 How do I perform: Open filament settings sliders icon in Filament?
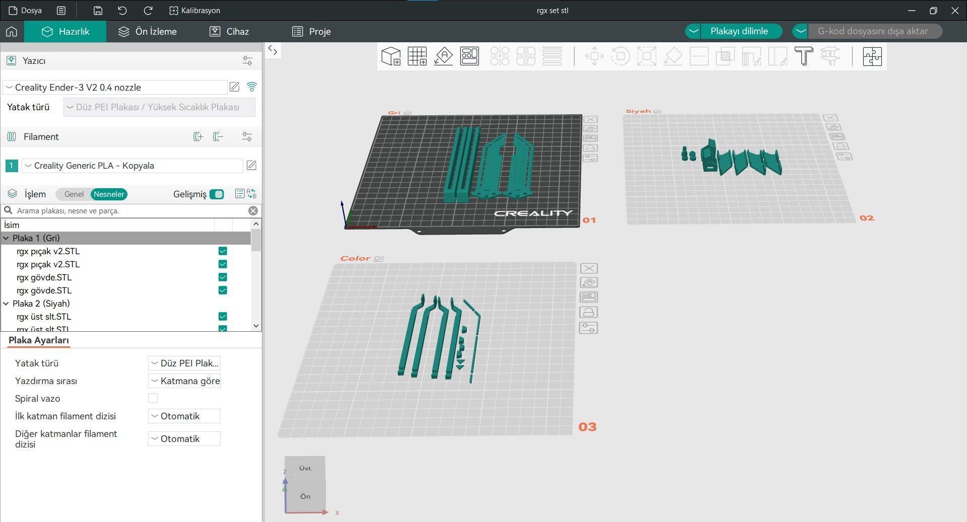(x=247, y=136)
